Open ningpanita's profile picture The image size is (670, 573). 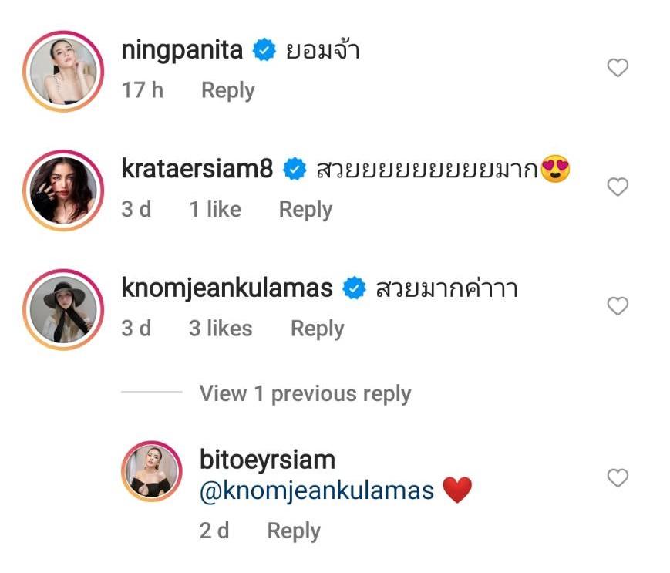pyautogui.click(x=64, y=72)
